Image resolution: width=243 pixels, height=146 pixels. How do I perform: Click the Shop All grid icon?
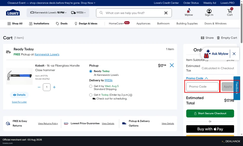[9, 24]
